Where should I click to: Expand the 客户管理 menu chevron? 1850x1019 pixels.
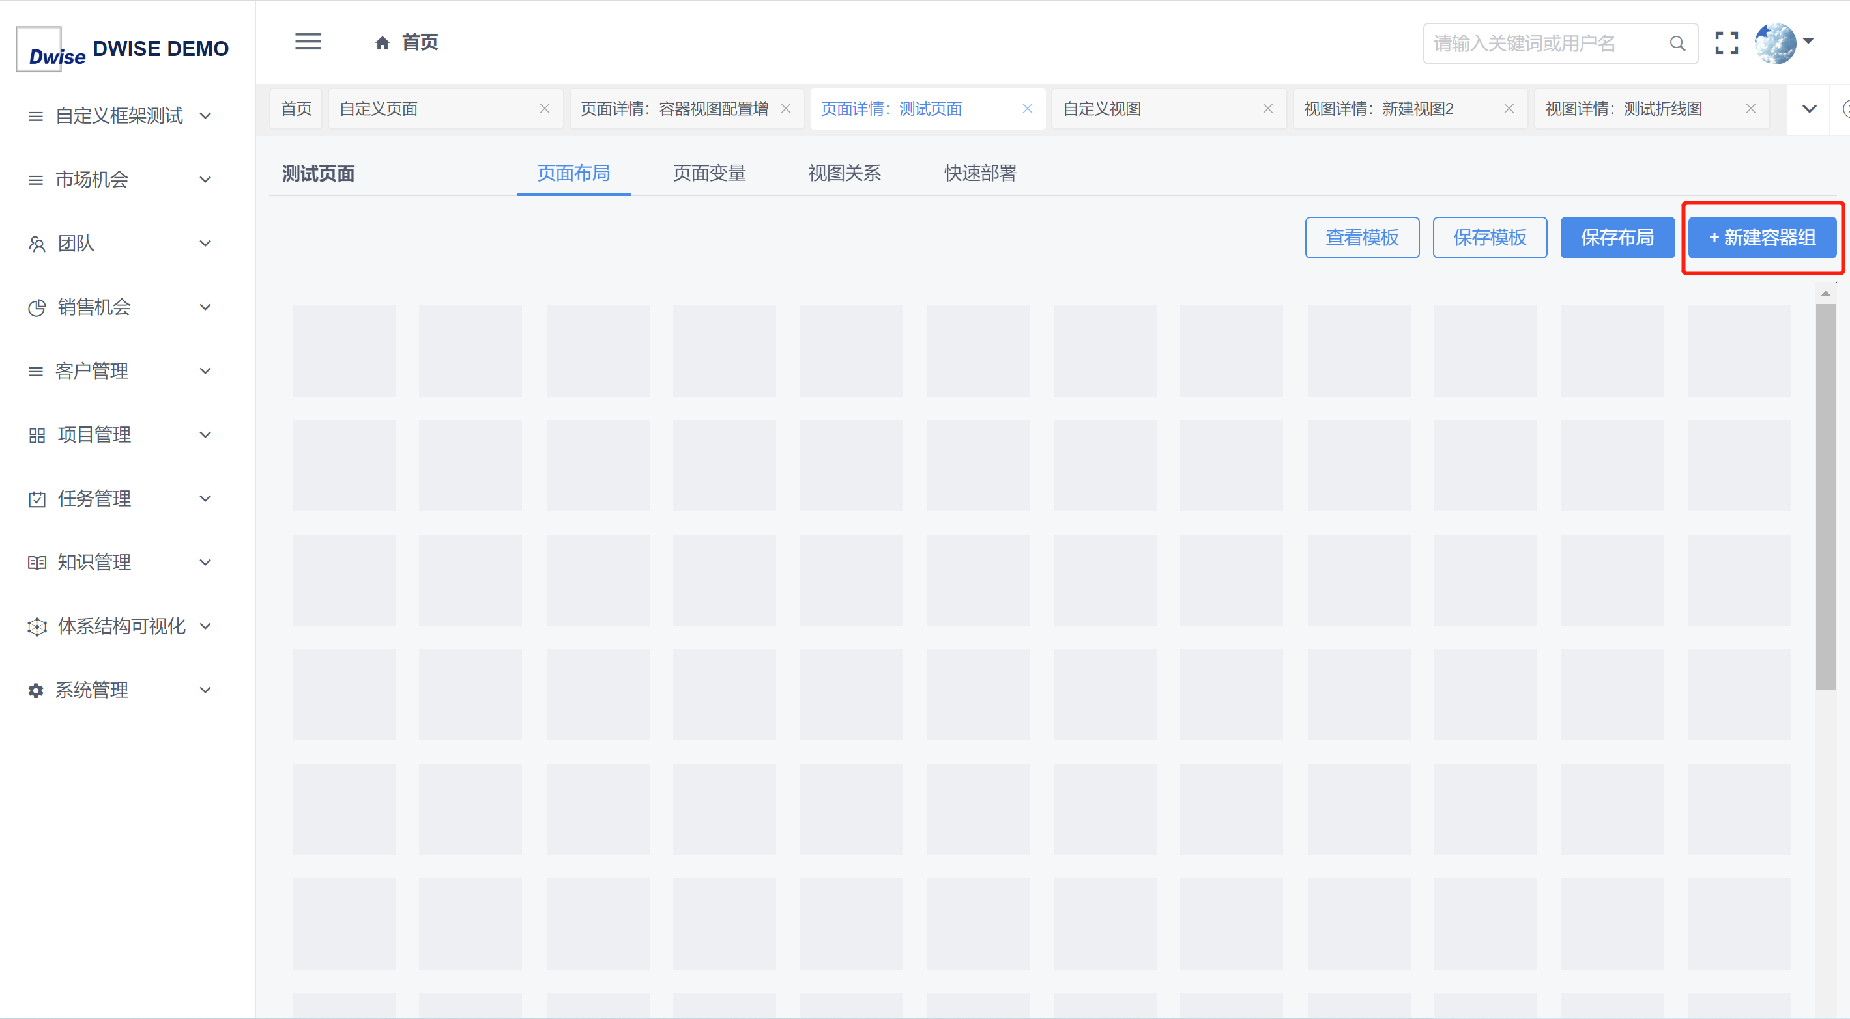(205, 371)
